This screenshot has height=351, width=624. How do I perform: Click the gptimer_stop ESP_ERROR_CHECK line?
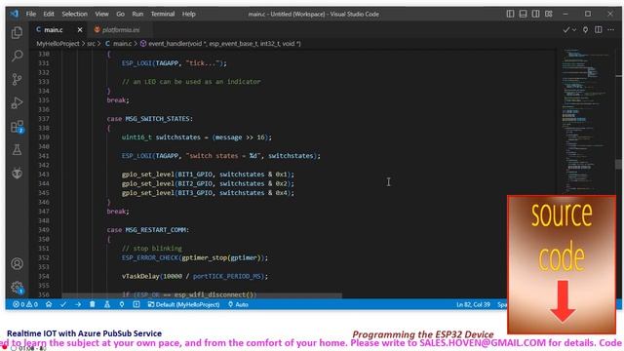pyautogui.click(x=195, y=257)
